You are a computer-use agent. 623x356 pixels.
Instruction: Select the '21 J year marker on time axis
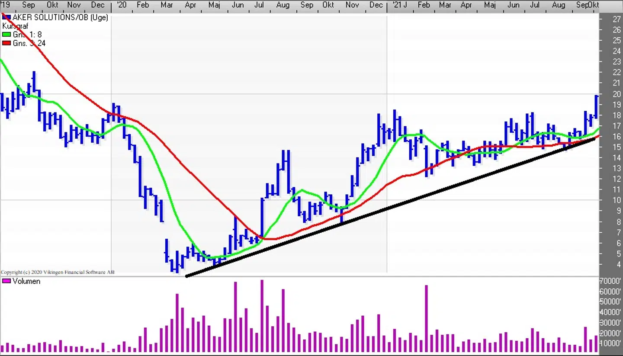[x=399, y=5]
